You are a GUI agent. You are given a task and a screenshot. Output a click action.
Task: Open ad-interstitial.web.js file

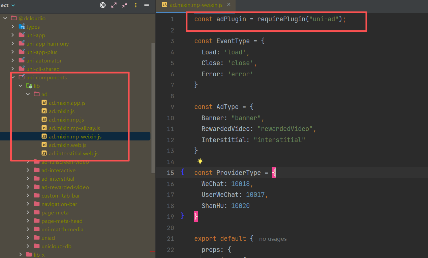tap(73, 153)
